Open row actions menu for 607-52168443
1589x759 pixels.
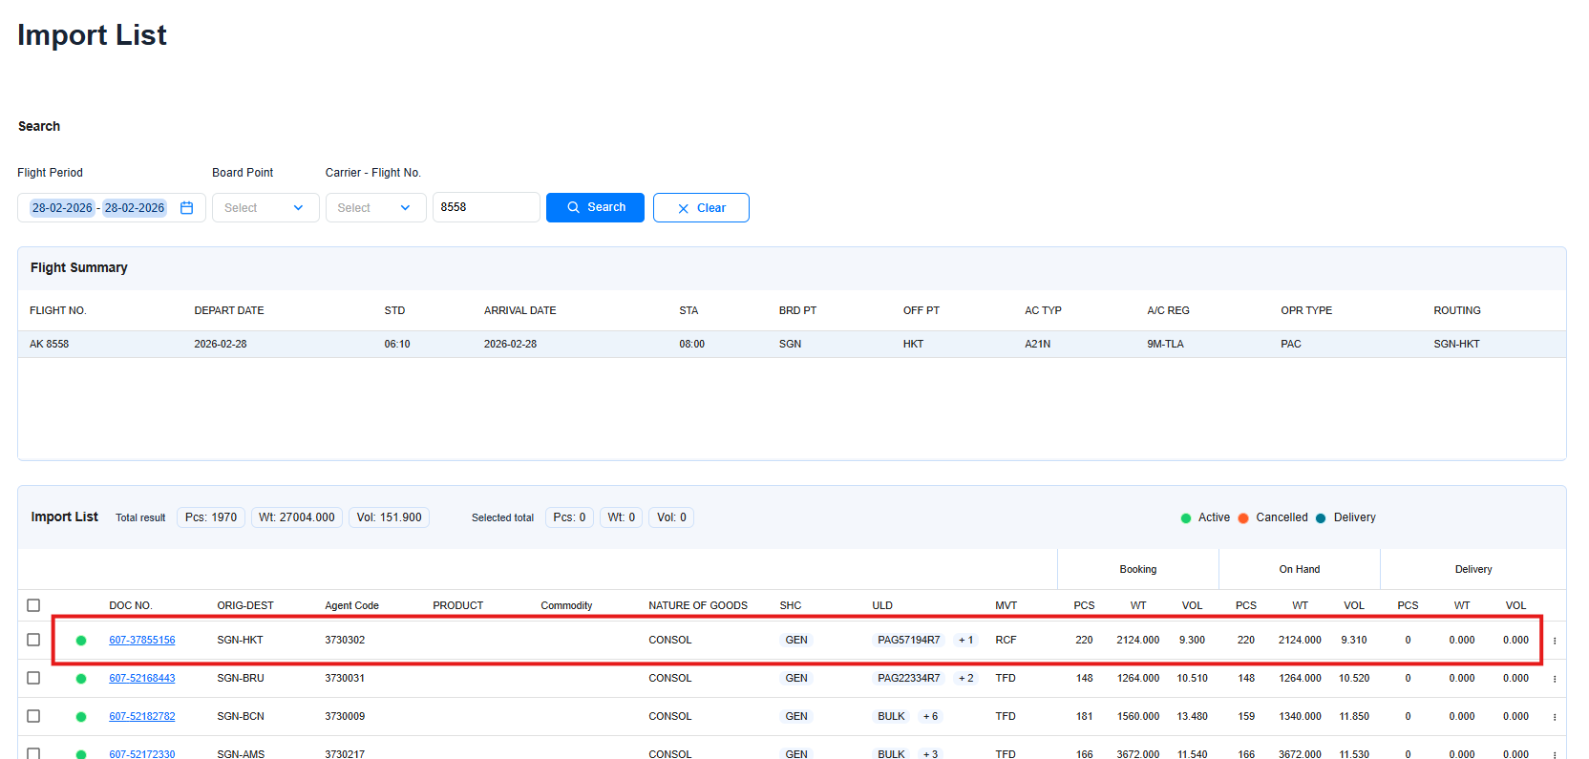tap(1555, 679)
